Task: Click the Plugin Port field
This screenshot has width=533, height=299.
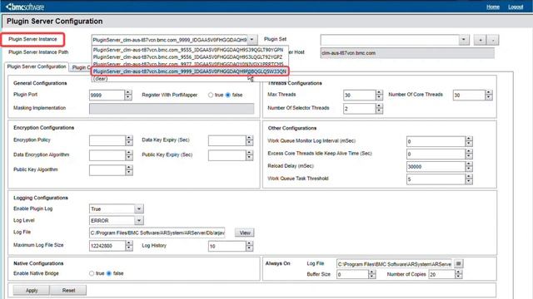Action: [107, 96]
